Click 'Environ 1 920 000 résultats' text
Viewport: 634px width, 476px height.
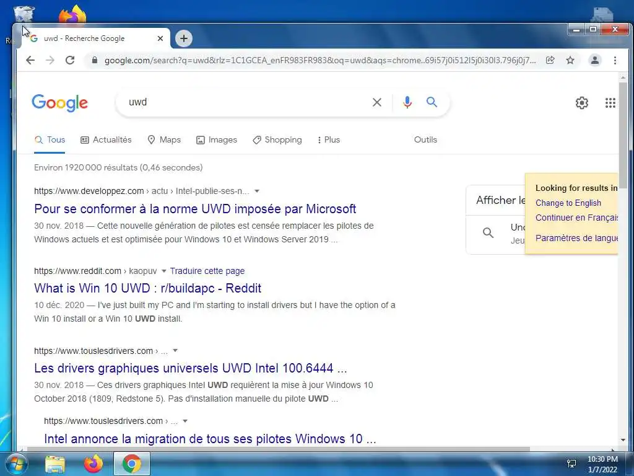(x=118, y=167)
